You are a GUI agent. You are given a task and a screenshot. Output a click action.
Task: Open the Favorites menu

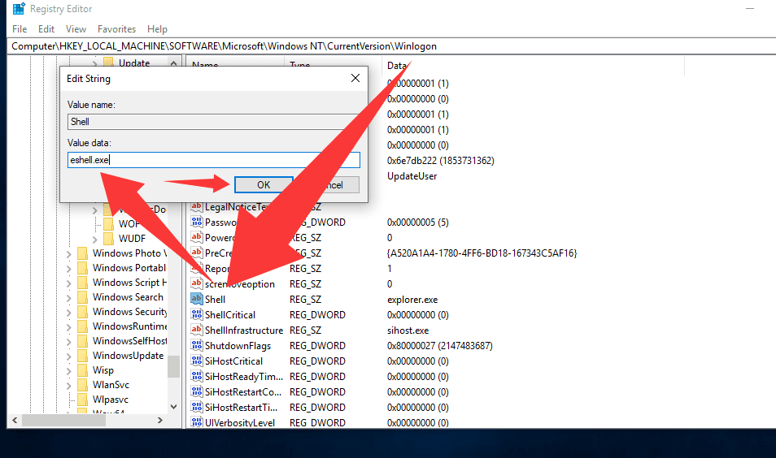pyautogui.click(x=116, y=29)
